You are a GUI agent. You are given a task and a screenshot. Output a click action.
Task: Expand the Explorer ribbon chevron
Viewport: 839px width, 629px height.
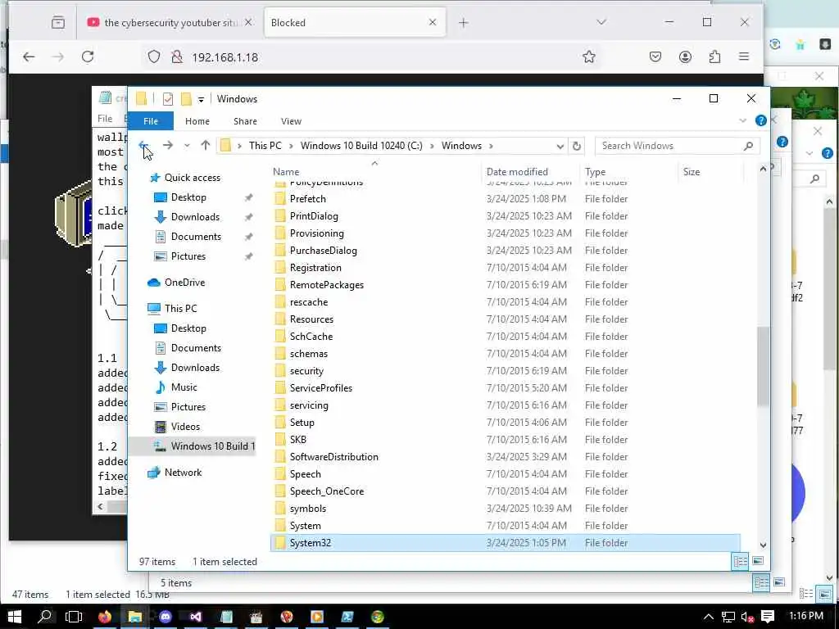click(742, 121)
